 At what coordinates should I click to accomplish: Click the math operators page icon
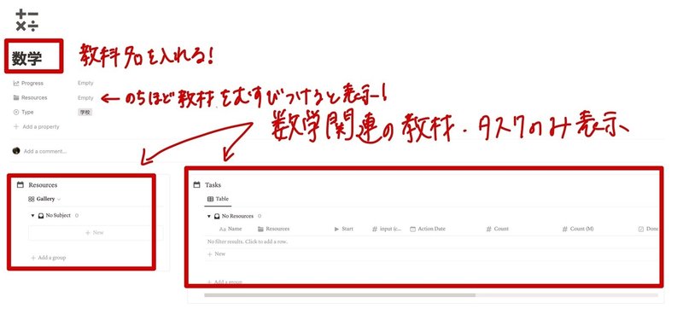tap(26, 20)
